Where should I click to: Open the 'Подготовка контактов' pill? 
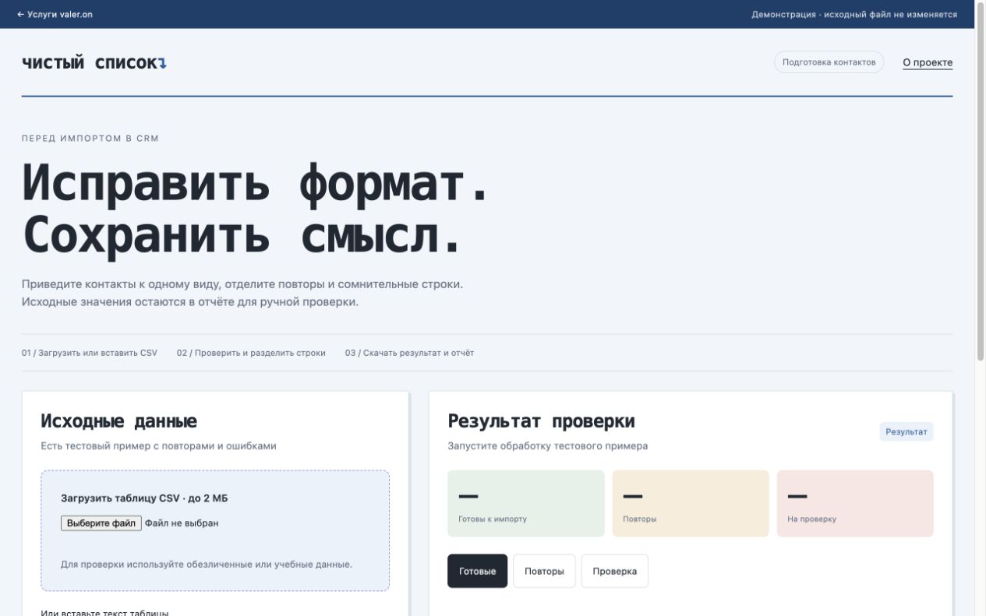[829, 62]
